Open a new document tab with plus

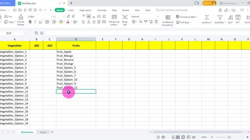click(71, 3)
